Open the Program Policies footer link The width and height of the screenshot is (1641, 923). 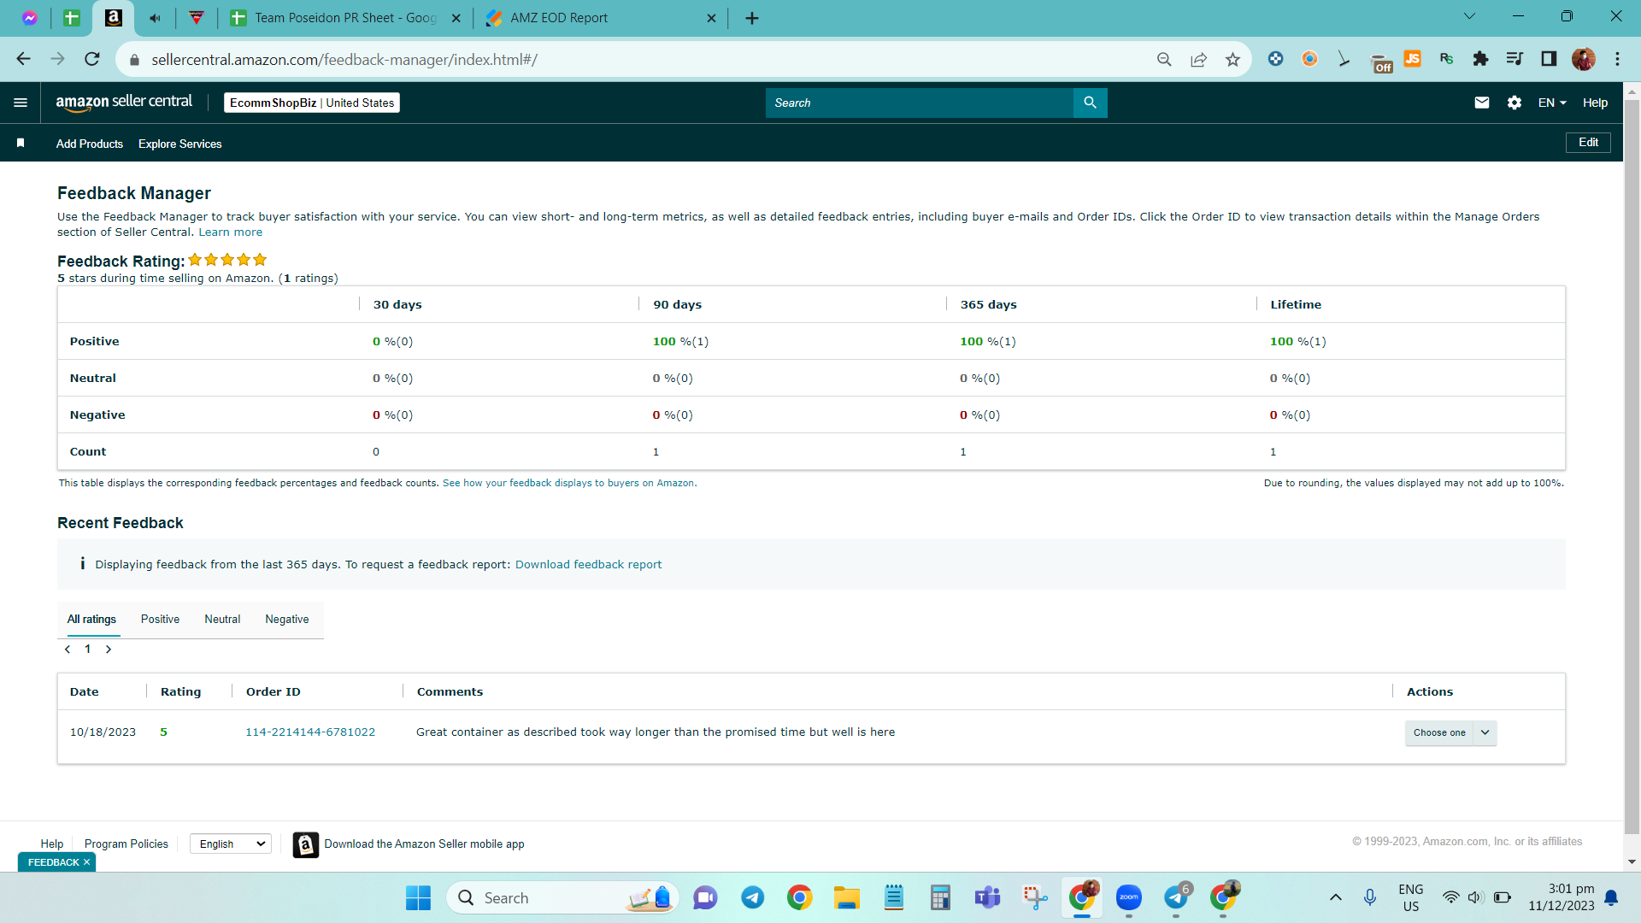tap(126, 844)
